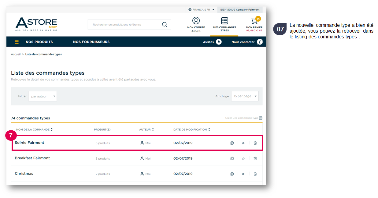This screenshot has width=378, height=198.
Task: Click the Produit(s) column header
Action: click(102, 129)
